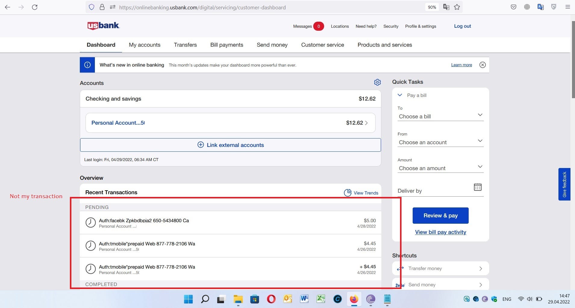575x308 pixels.
Task: Switch to Dashboard tab
Action: coord(101,45)
